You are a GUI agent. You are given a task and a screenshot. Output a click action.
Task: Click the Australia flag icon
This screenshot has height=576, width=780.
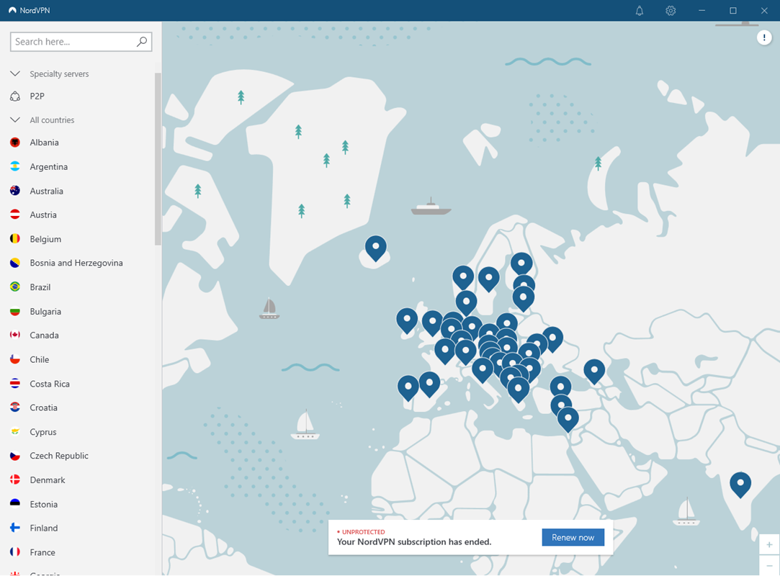(x=15, y=191)
